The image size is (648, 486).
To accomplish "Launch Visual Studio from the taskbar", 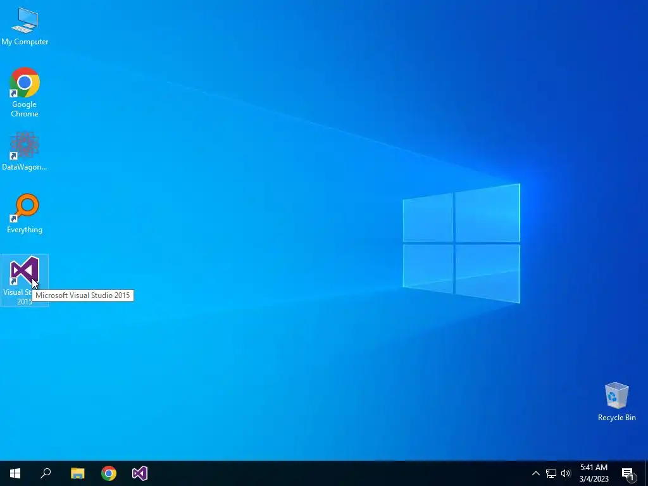I will pyautogui.click(x=140, y=473).
